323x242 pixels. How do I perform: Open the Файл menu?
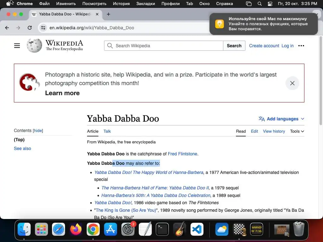pos(44,4)
